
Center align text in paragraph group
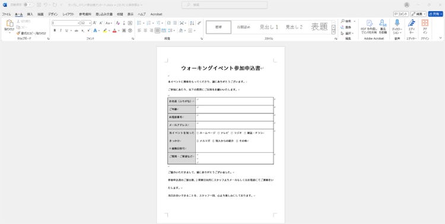(x=145, y=30)
